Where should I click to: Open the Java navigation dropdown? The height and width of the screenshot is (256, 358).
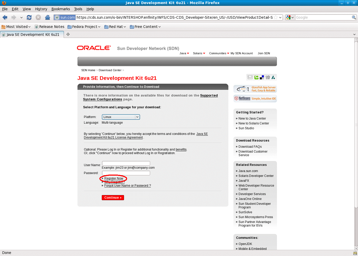pos(184,53)
